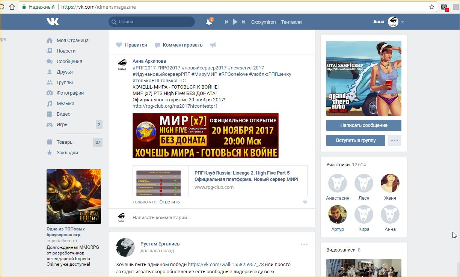
Task: Open www.rpg-club.com preview domain
Action: pyautogui.click(x=214, y=187)
